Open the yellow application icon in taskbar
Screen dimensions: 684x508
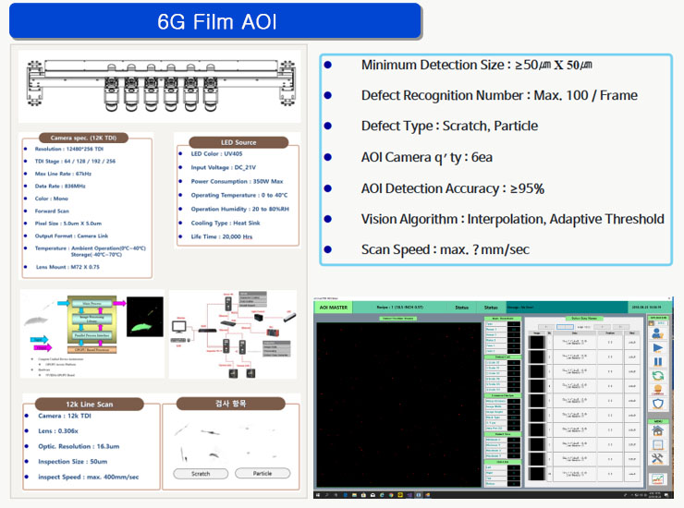(x=400, y=495)
